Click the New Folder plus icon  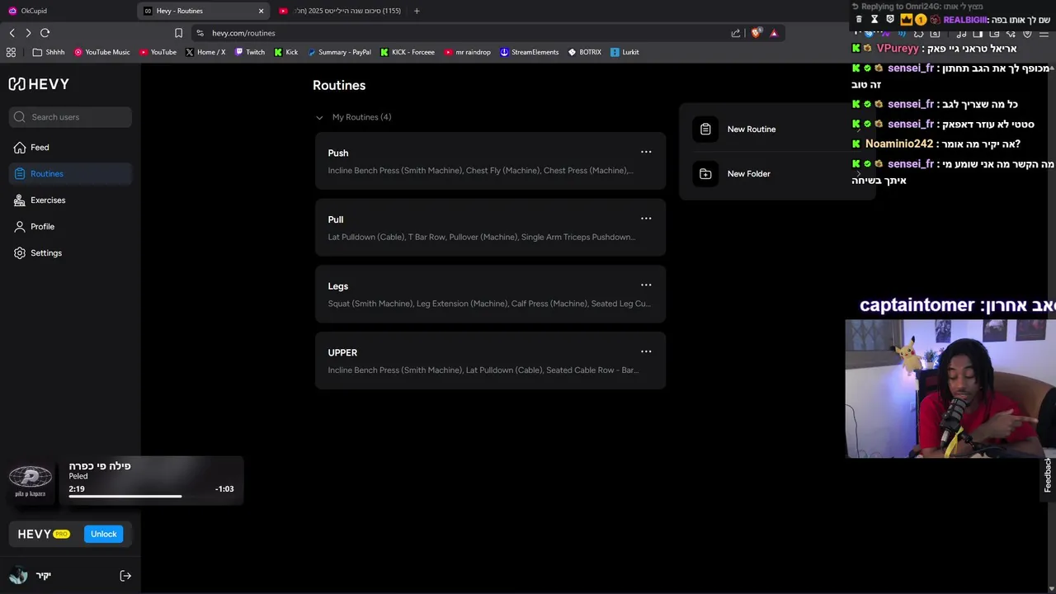click(x=705, y=174)
